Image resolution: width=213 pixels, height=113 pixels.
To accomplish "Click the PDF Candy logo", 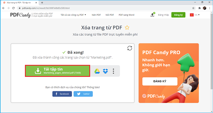I will 21,15.
